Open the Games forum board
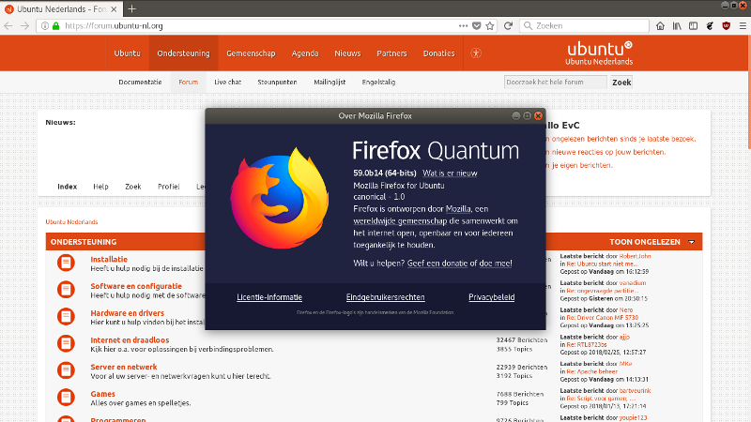Screen dimensions: 751x422 pyautogui.click(x=103, y=394)
